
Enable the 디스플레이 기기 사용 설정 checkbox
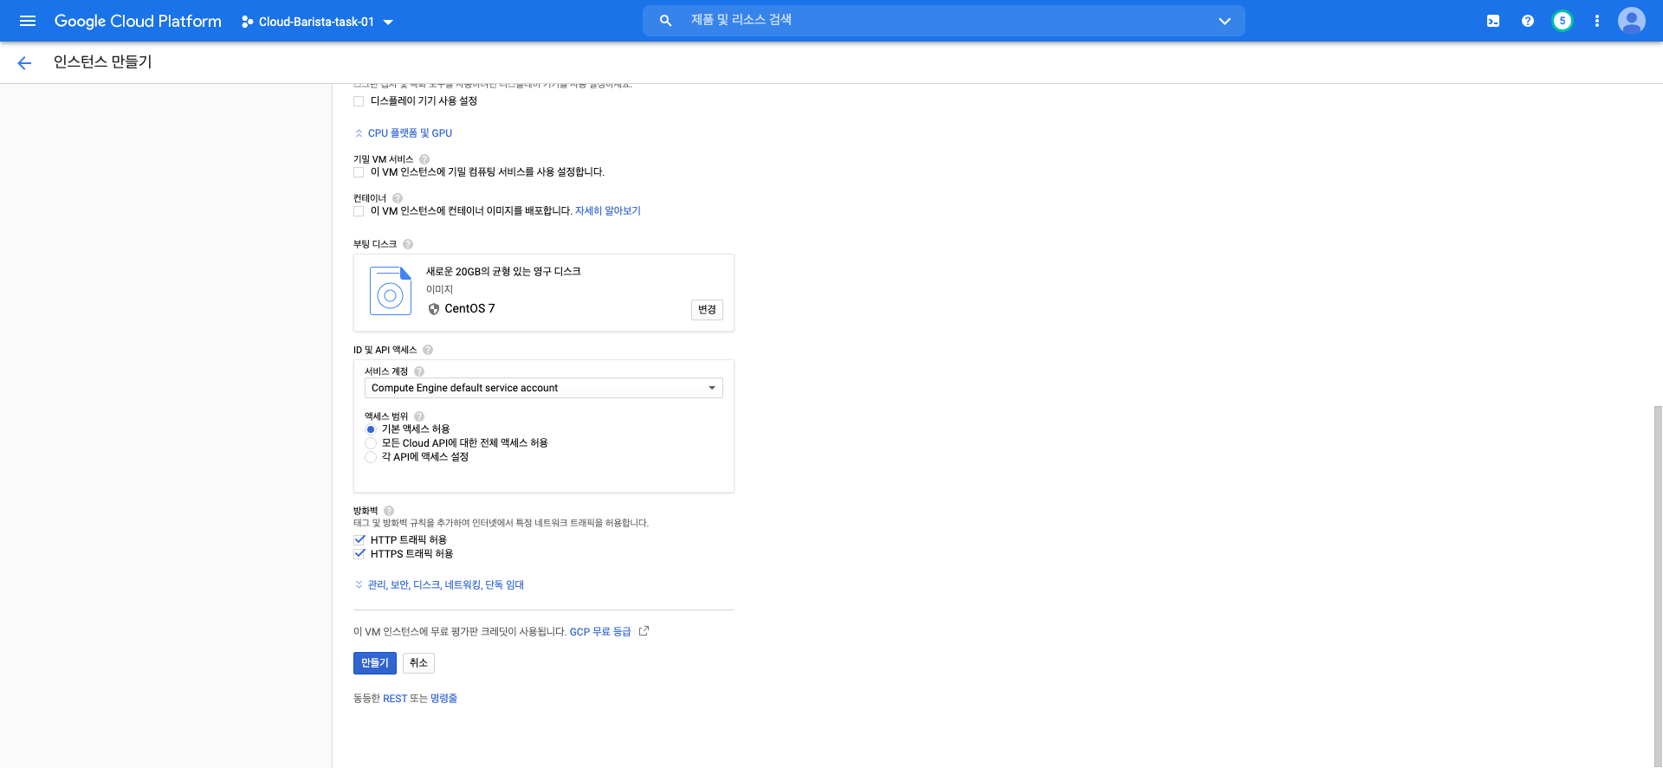359,101
